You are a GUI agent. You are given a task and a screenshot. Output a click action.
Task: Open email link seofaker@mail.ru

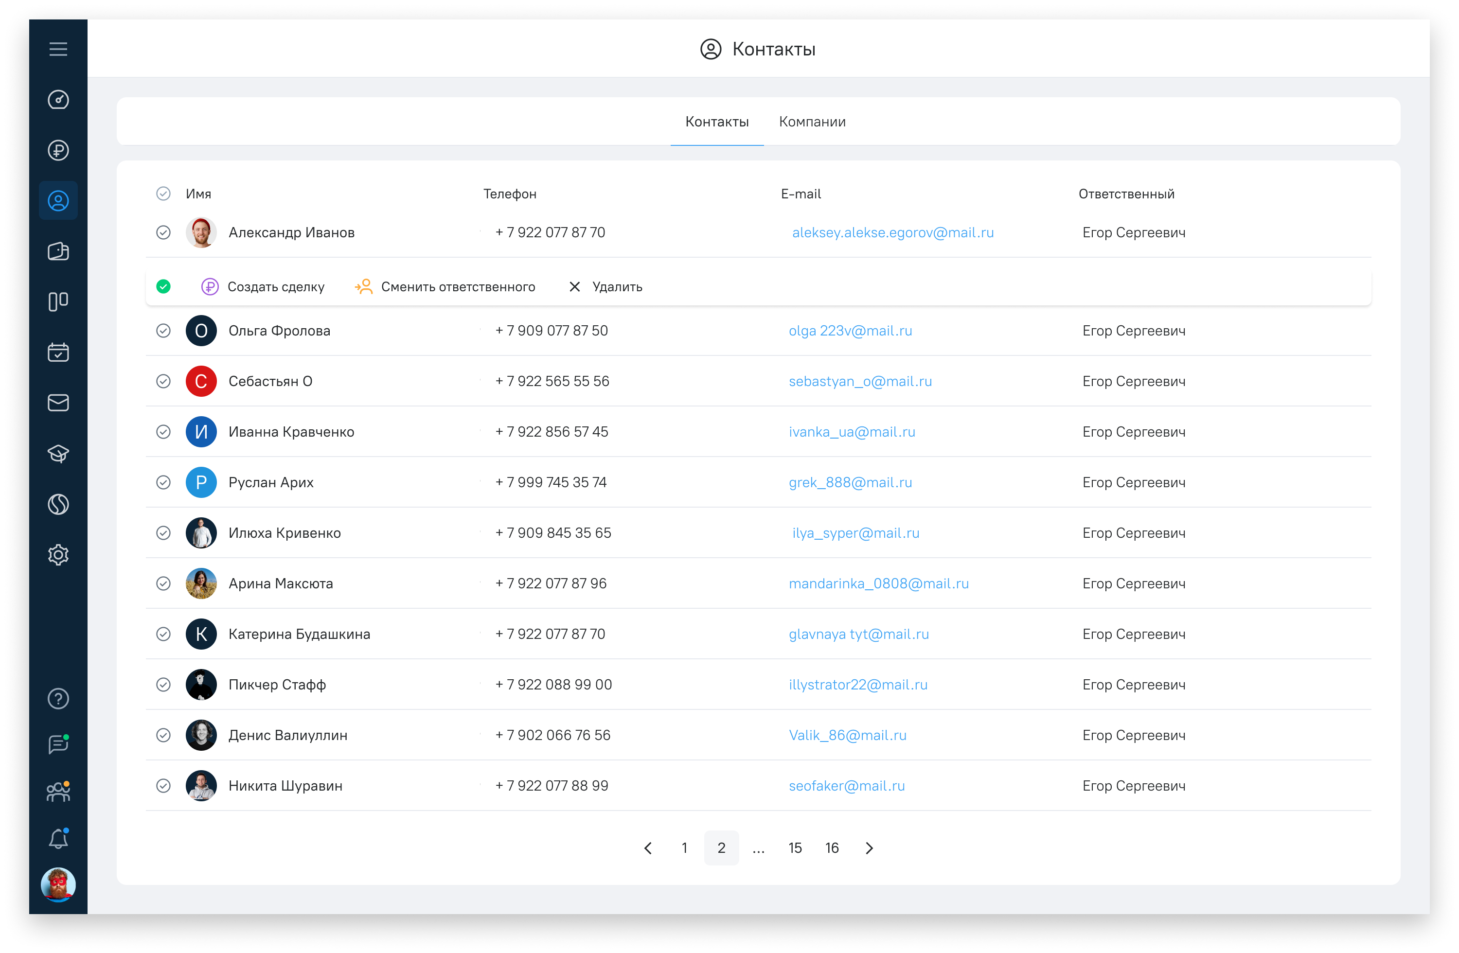coord(847,786)
